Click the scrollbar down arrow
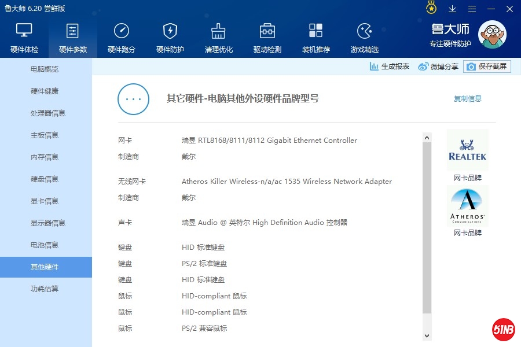Viewport: 521px width, 347px height. [x=427, y=335]
